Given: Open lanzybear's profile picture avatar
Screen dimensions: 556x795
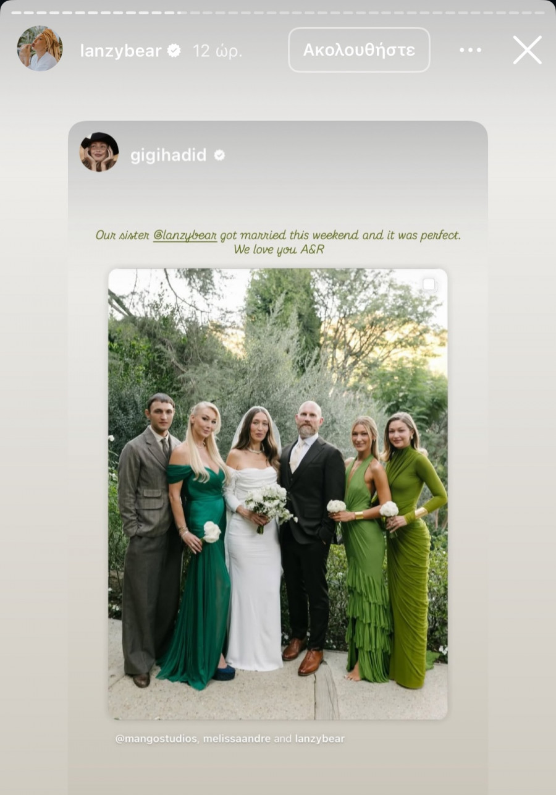Looking at the screenshot, I should point(40,49).
